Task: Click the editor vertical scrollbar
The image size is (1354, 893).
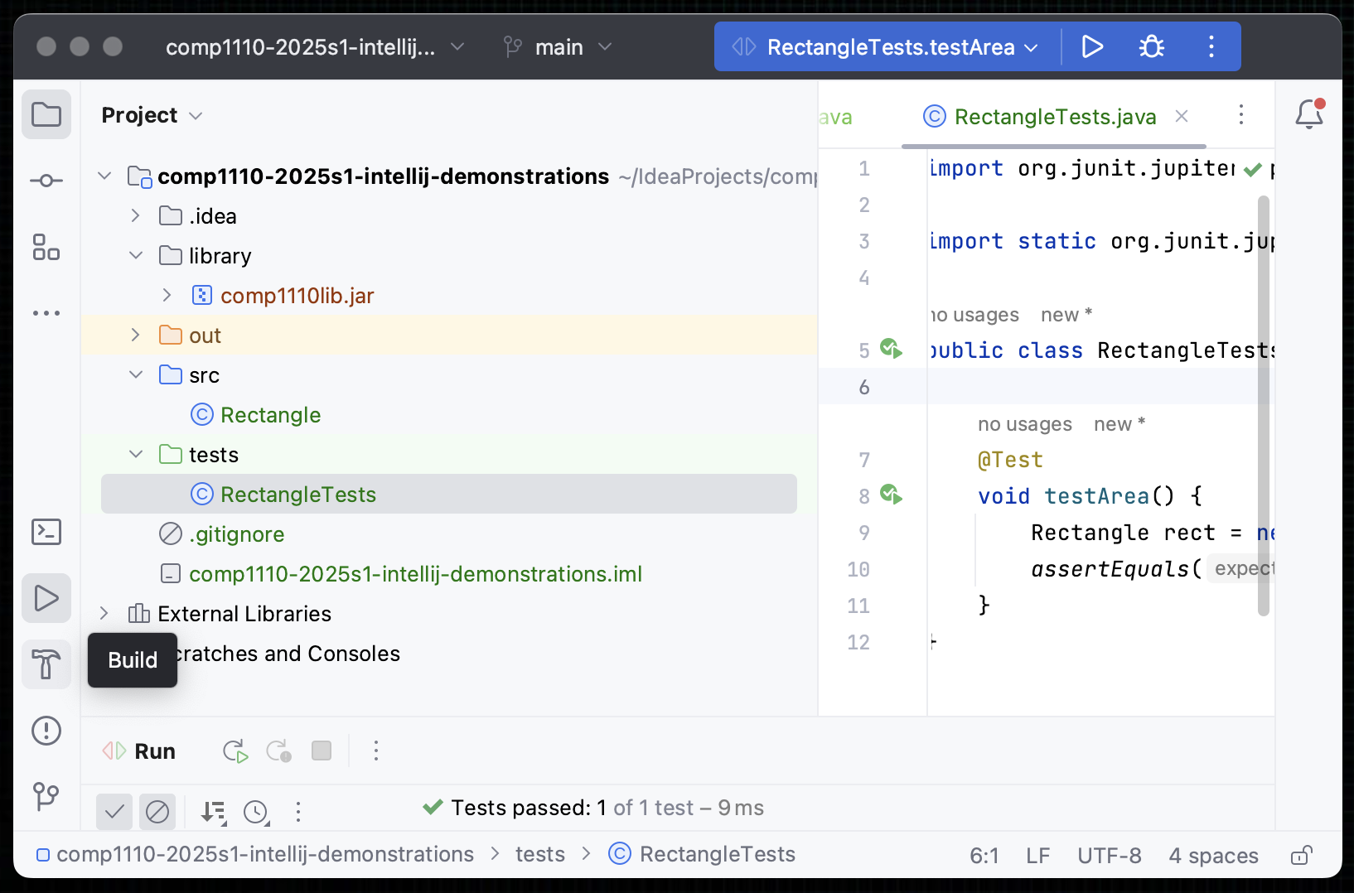Action: (1264, 406)
